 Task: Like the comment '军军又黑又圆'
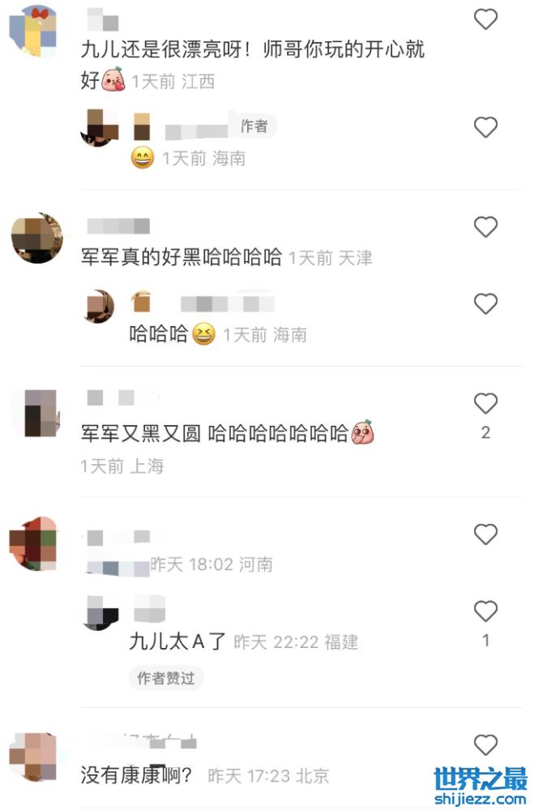486,403
